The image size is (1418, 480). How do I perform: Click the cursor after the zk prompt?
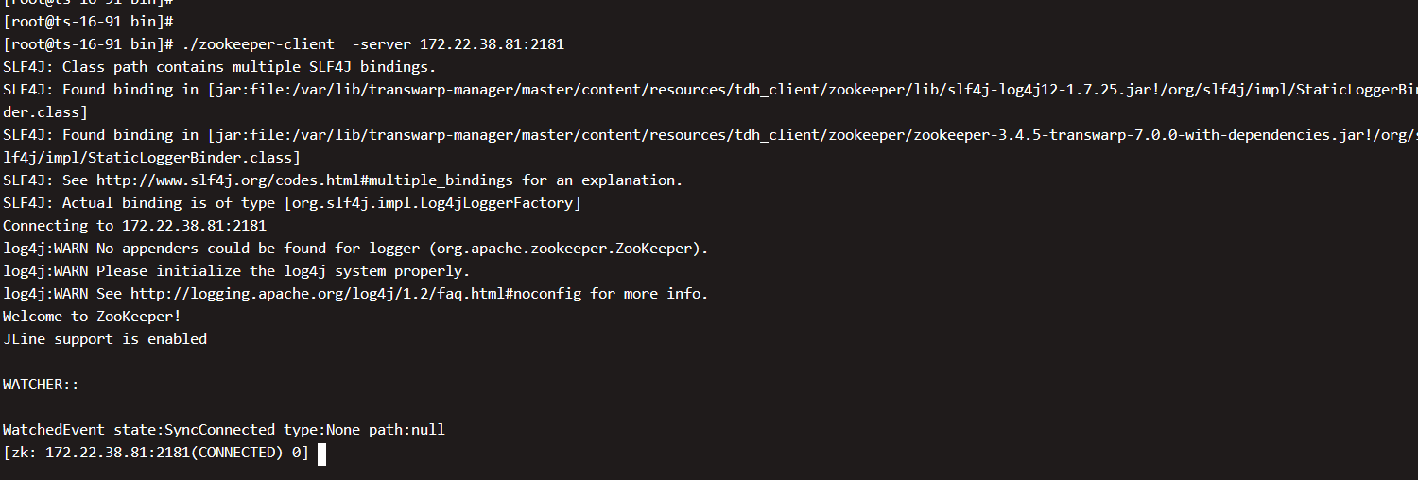(321, 454)
